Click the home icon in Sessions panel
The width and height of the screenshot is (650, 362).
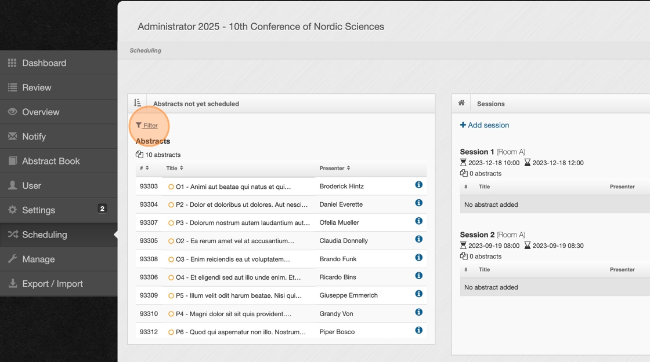(x=461, y=103)
